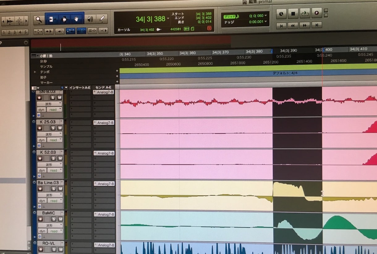Image resolution: width=377 pixels, height=254 pixels.
Task: Expand the Tempo ruler triangle
Action: pyautogui.click(x=35, y=72)
